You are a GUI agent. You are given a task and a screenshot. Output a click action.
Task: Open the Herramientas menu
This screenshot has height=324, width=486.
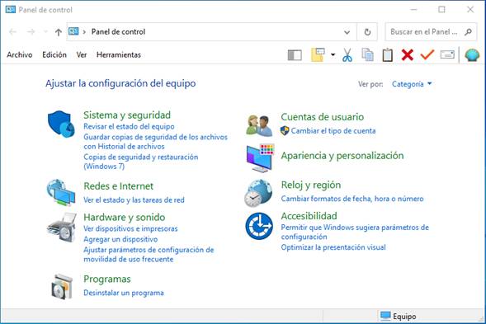pyautogui.click(x=119, y=55)
